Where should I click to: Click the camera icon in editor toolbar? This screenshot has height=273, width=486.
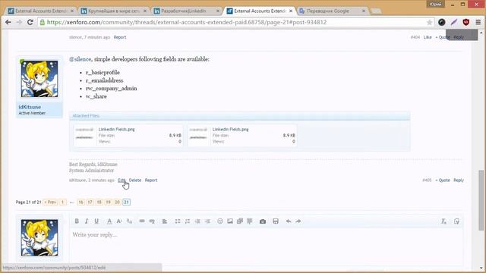coord(263,221)
